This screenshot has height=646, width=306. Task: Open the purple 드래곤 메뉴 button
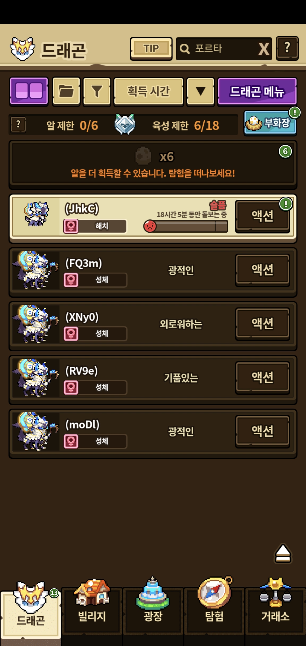coord(257,91)
